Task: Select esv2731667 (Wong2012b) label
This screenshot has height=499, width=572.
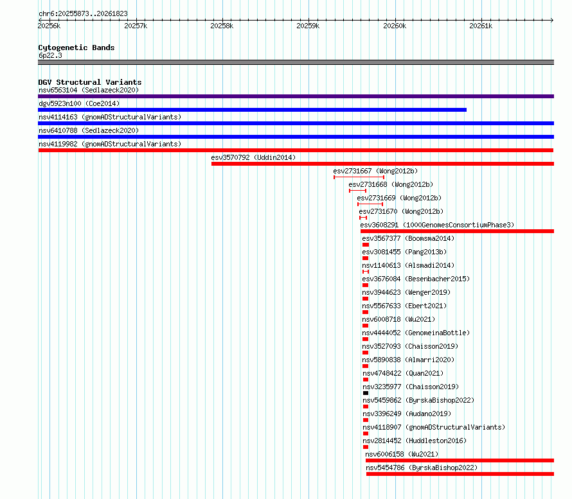Action: [x=375, y=171]
